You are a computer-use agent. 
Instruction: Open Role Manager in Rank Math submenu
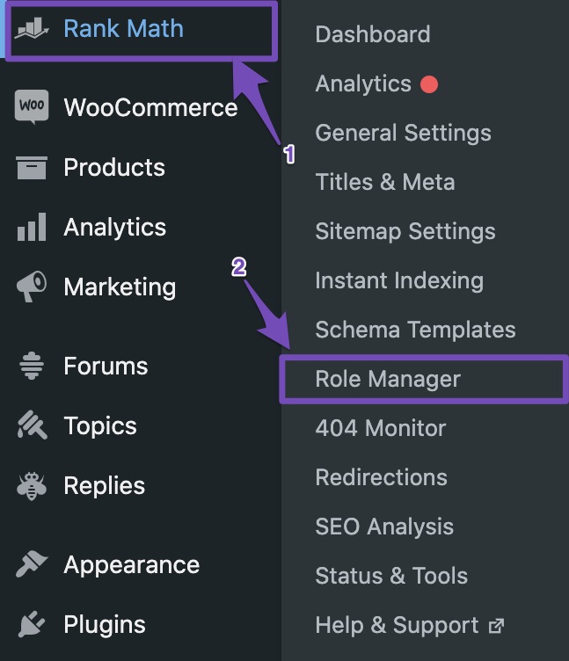coord(388,379)
